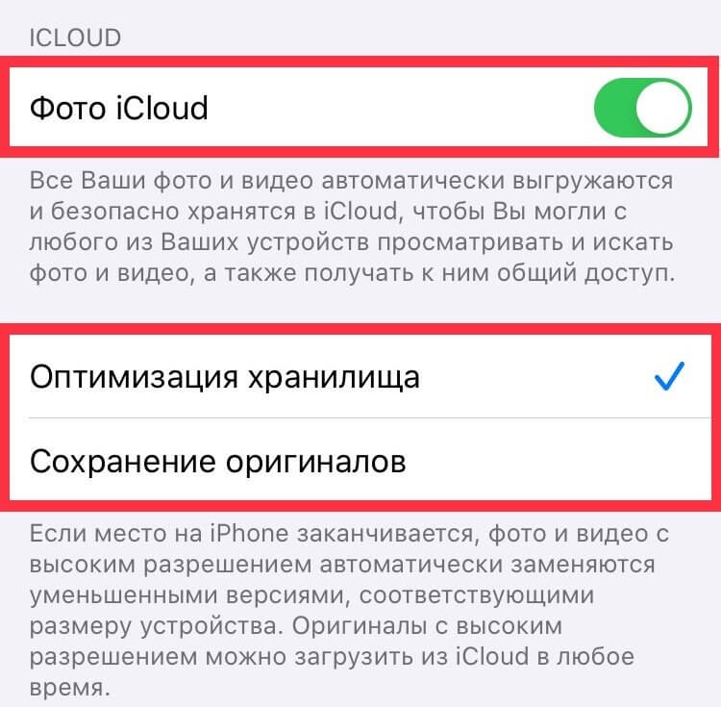Tap the paragraph starting with Если место на iPhone
The height and width of the screenshot is (707, 721).
pyautogui.click(x=350, y=611)
